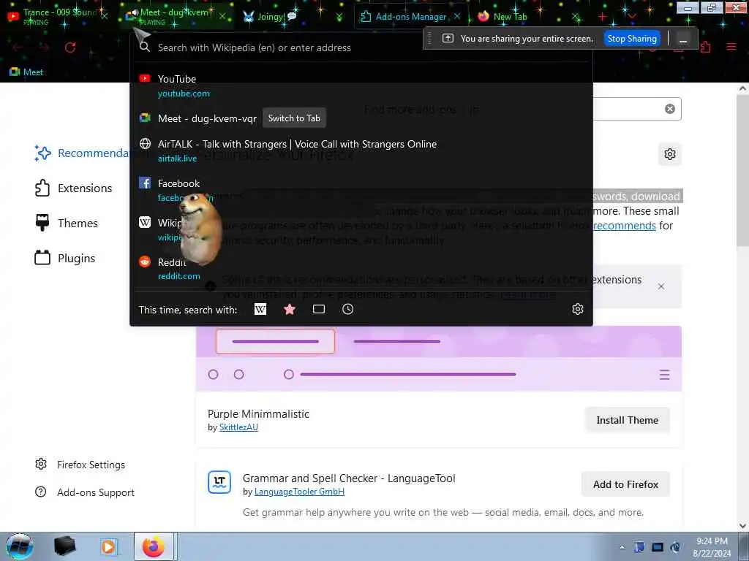The width and height of the screenshot is (749, 561).
Task: Open the SkittlezAU author link
Action: [x=238, y=427]
